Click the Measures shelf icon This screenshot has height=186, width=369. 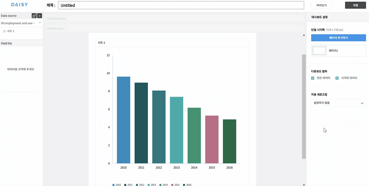48,29
